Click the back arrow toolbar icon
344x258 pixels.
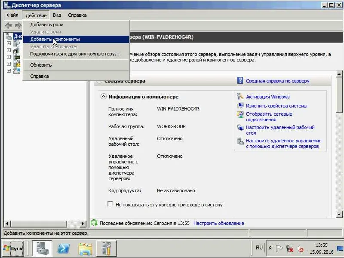coord(9,26)
